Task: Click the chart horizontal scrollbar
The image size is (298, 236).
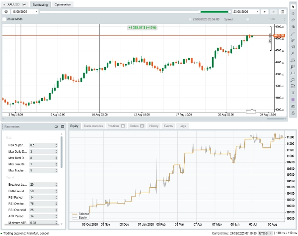Action: coord(276,119)
